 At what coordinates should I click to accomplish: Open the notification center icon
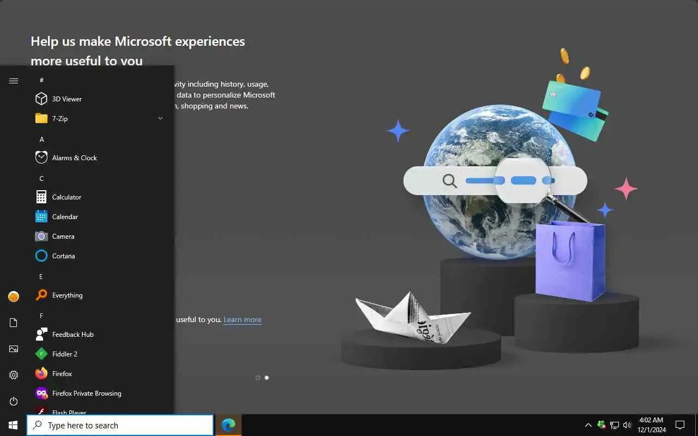coord(680,425)
